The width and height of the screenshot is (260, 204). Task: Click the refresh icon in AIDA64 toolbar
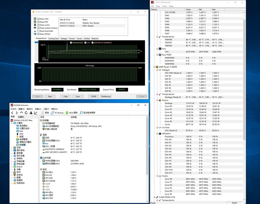pyautogui.click(x=27, y=113)
